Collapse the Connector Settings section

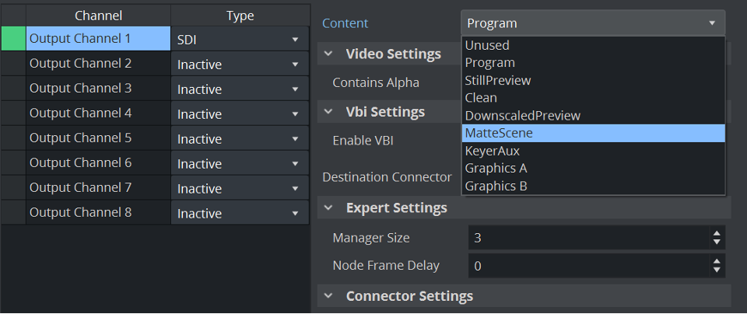coord(329,296)
